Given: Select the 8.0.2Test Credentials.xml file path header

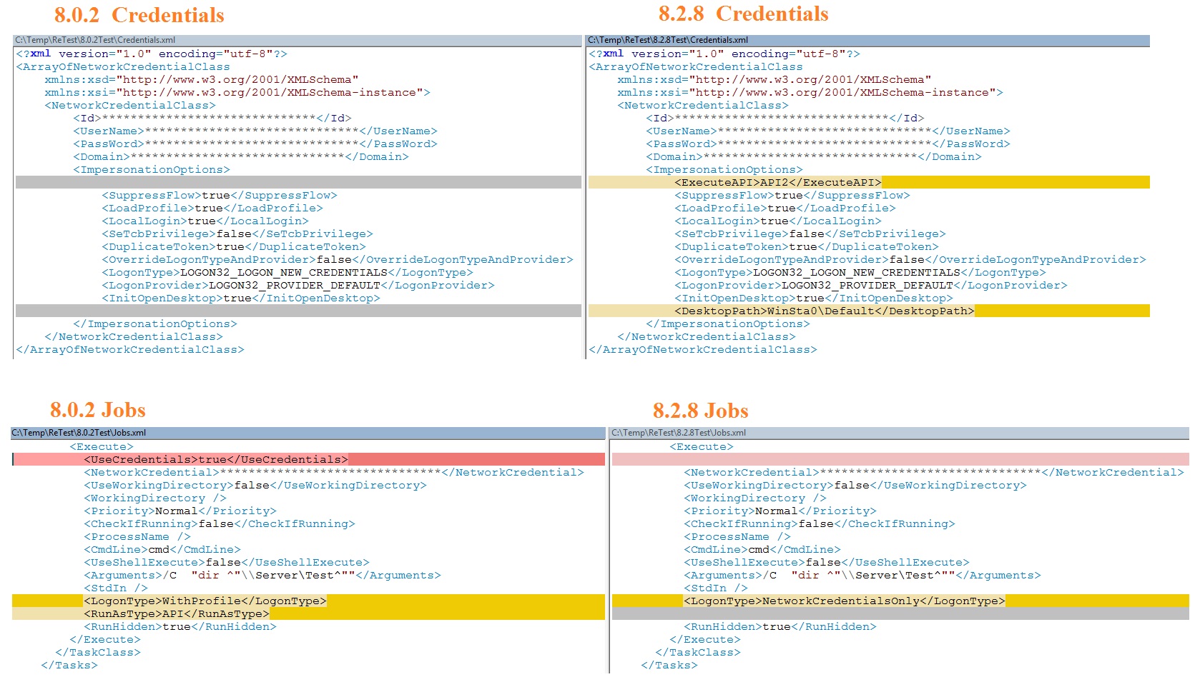Looking at the screenshot, I should point(95,40).
